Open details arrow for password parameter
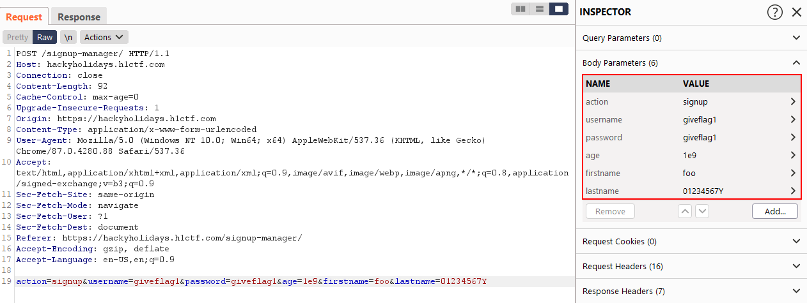 793,137
